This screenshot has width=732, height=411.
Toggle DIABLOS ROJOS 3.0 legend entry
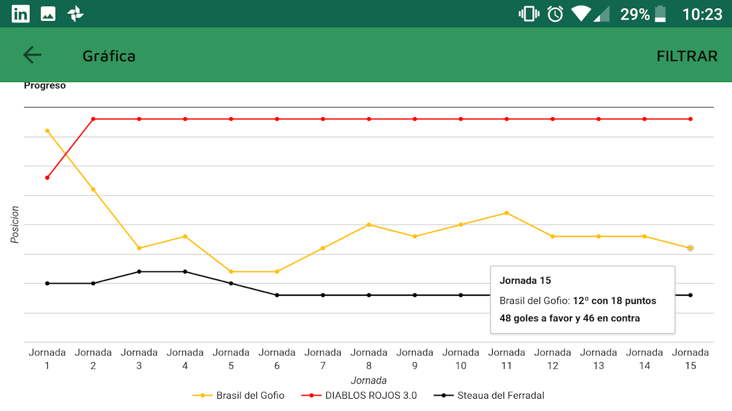[359, 395]
